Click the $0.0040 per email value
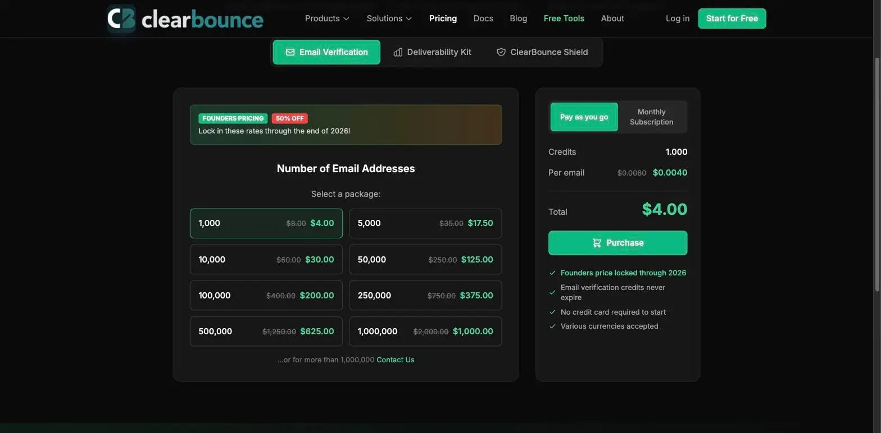Image resolution: width=881 pixels, height=433 pixels. pos(670,173)
